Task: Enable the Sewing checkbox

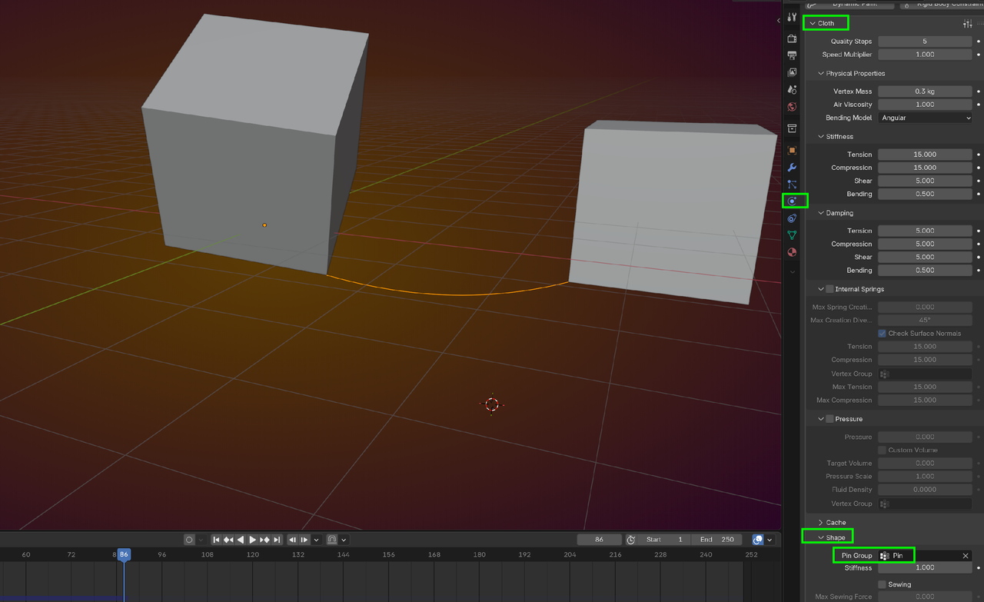Action: pyautogui.click(x=882, y=584)
